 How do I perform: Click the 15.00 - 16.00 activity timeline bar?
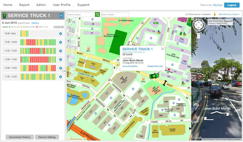[38, 42]
